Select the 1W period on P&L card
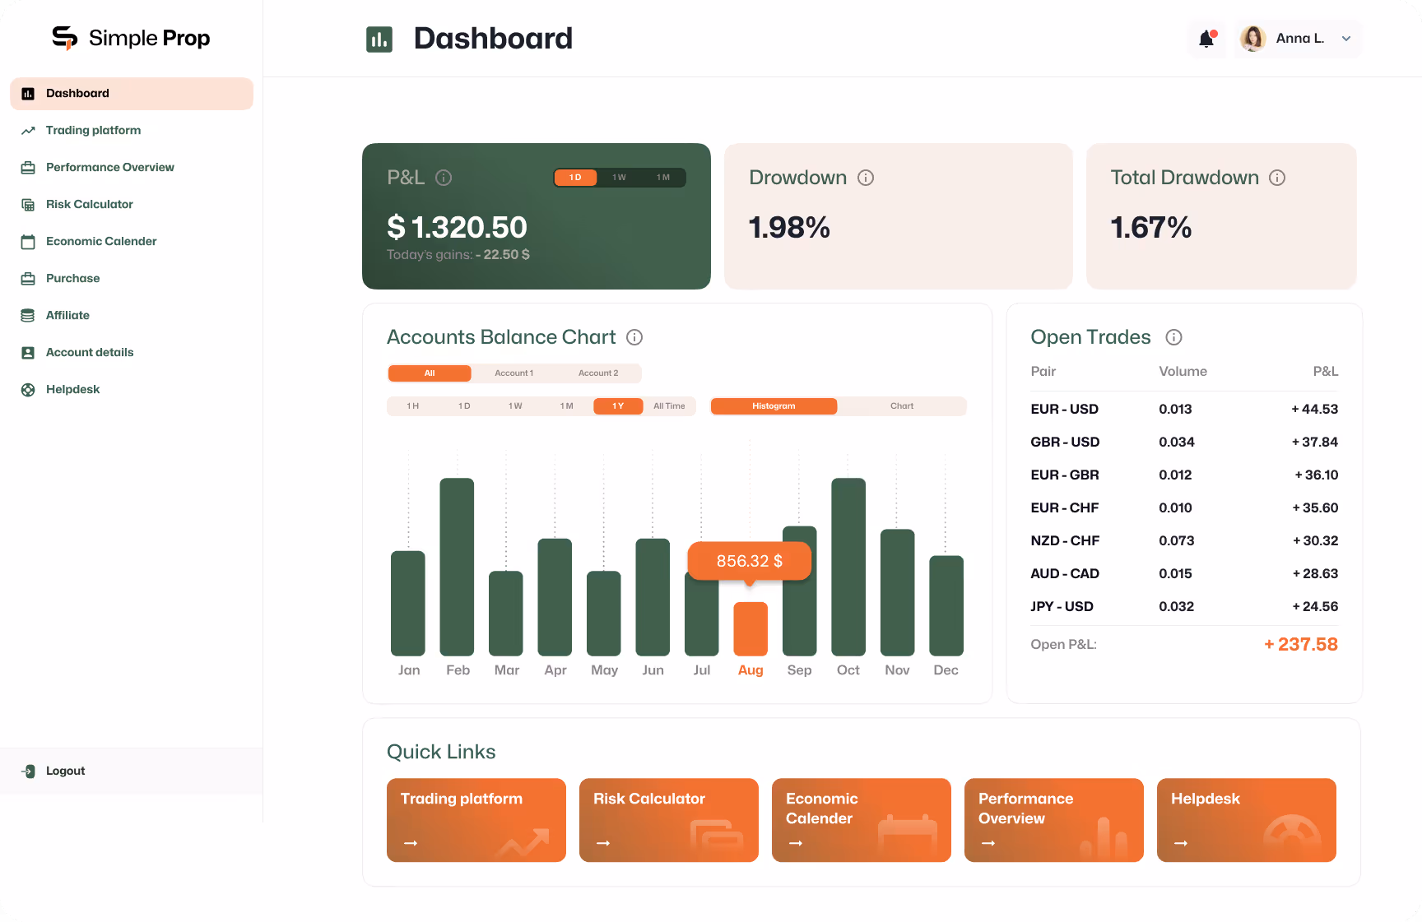 [618, 177]
